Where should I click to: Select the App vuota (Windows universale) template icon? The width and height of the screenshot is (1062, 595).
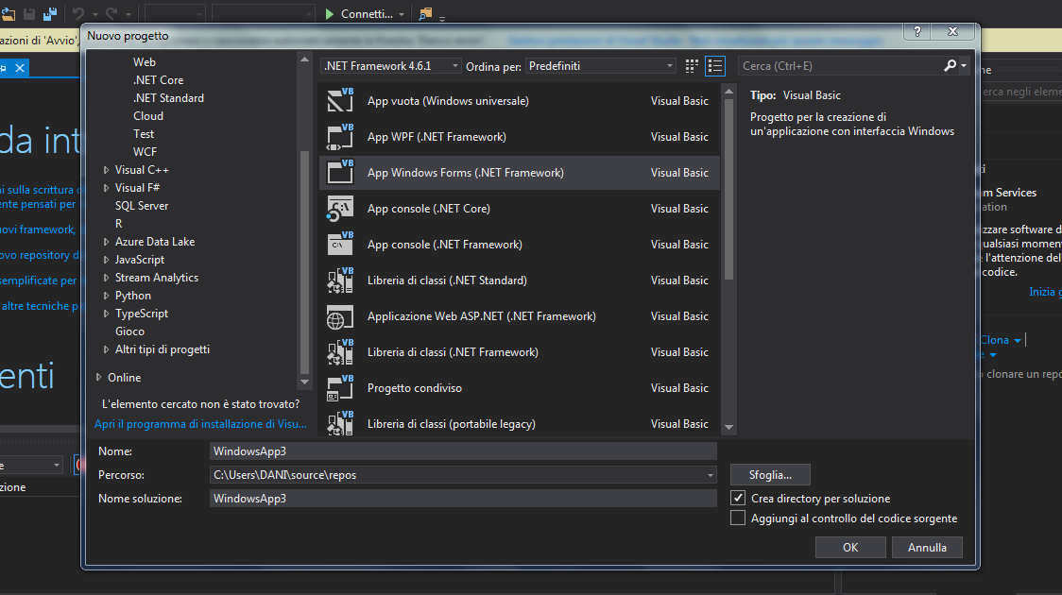click(340, 100)
